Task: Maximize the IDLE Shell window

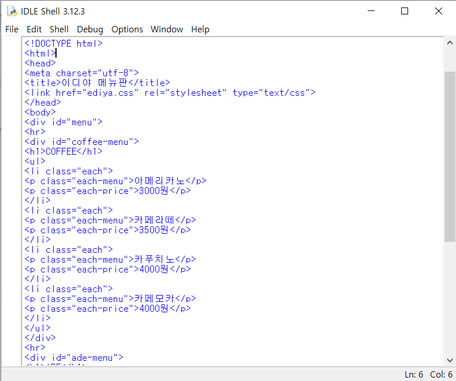Action: coord(405,11)
